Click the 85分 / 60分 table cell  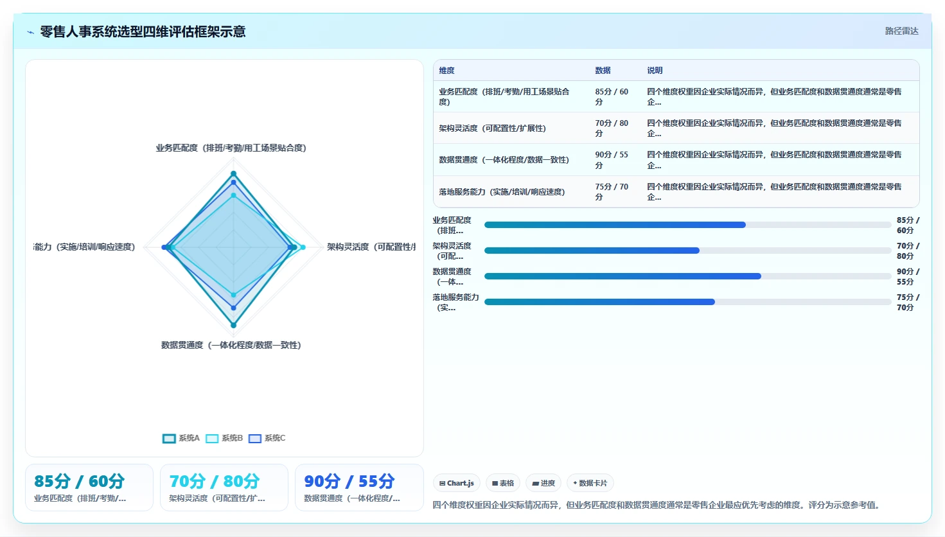click(615, 97)
